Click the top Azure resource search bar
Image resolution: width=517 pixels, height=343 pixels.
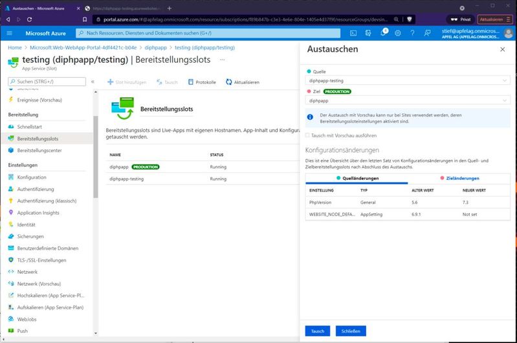point(208,33)
